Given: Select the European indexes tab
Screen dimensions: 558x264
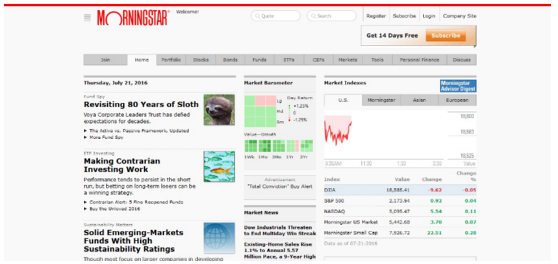Looking at the screenshot, I should click(x=457, y=100).
